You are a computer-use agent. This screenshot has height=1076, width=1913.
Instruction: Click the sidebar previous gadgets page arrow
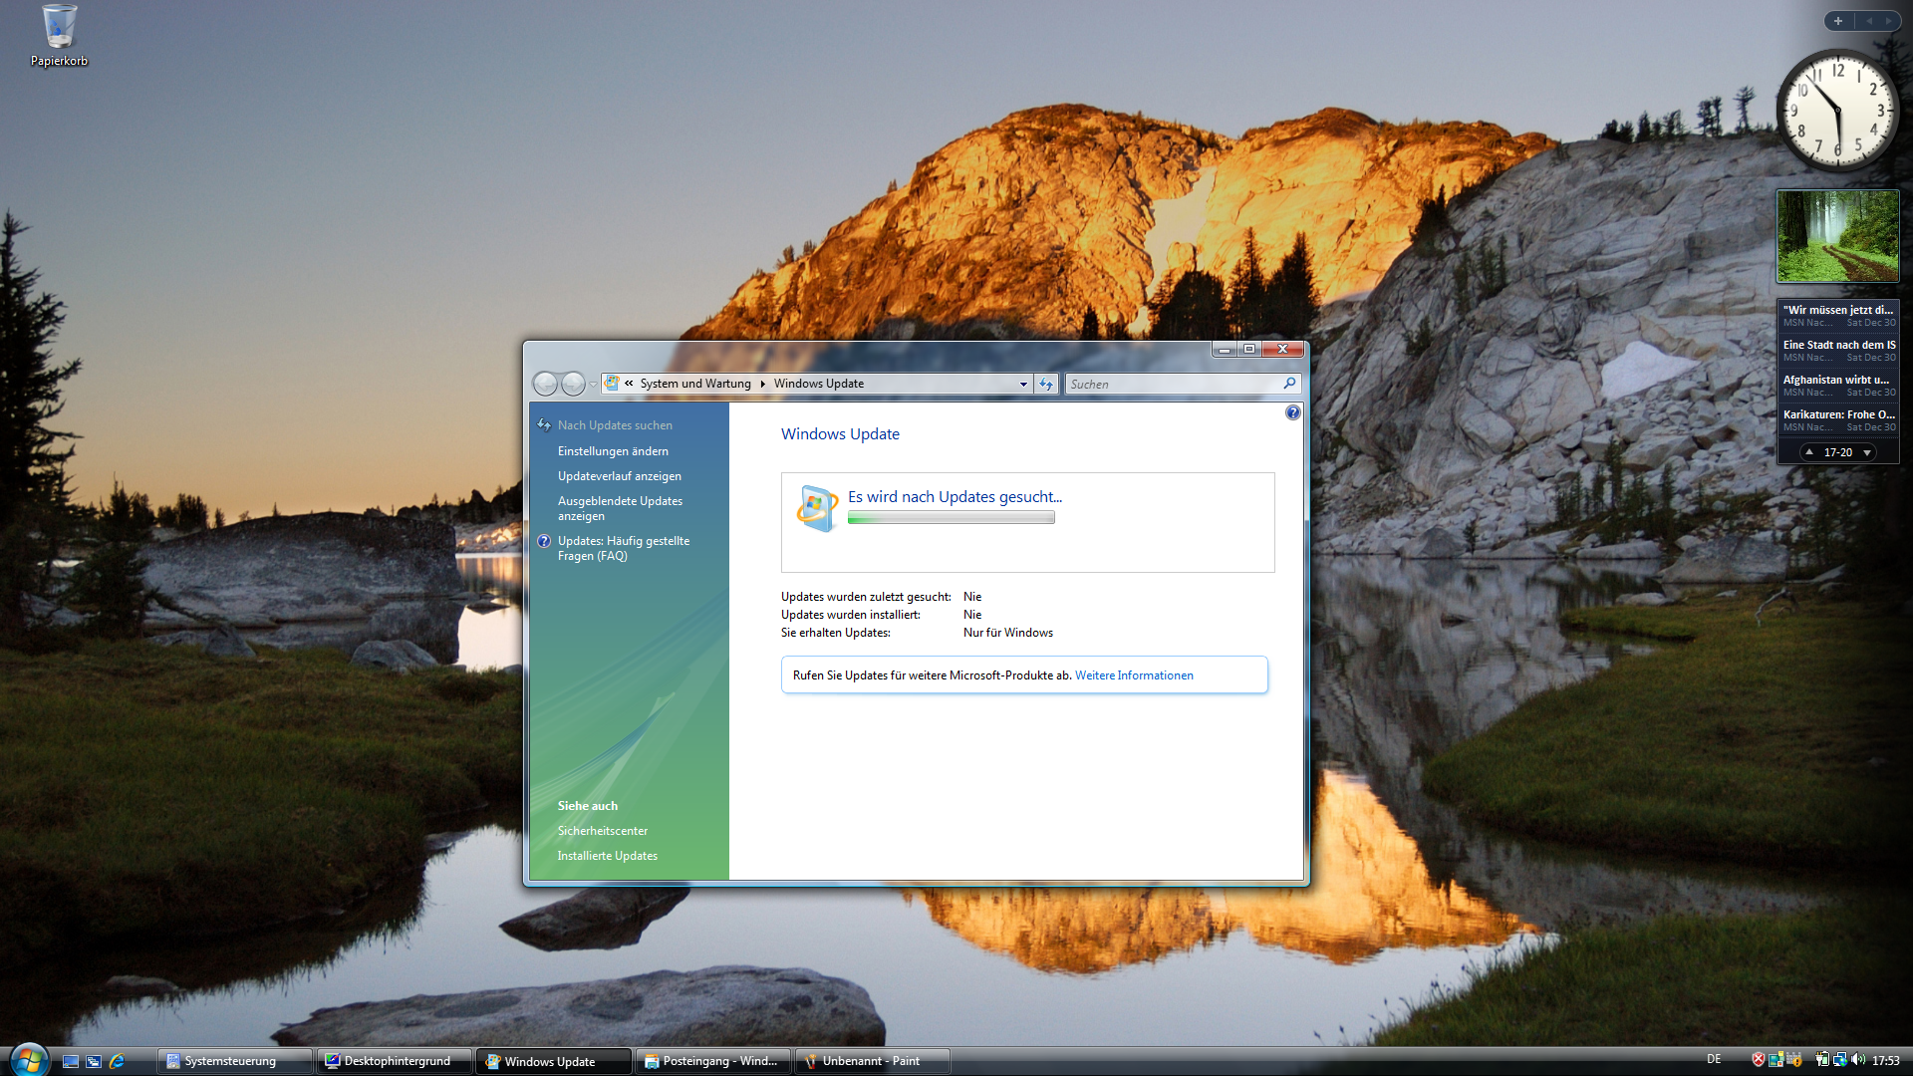tap(1869, 21)
